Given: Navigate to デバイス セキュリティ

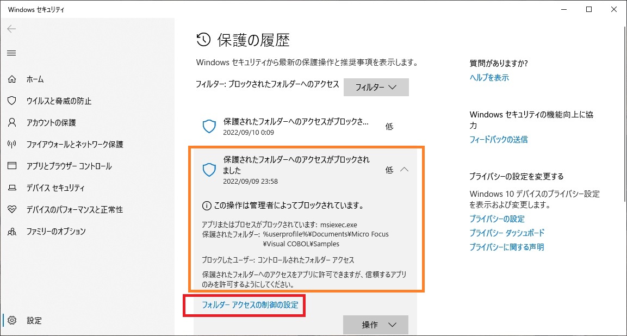Looking at the screenshot, I should pos(55,188).
